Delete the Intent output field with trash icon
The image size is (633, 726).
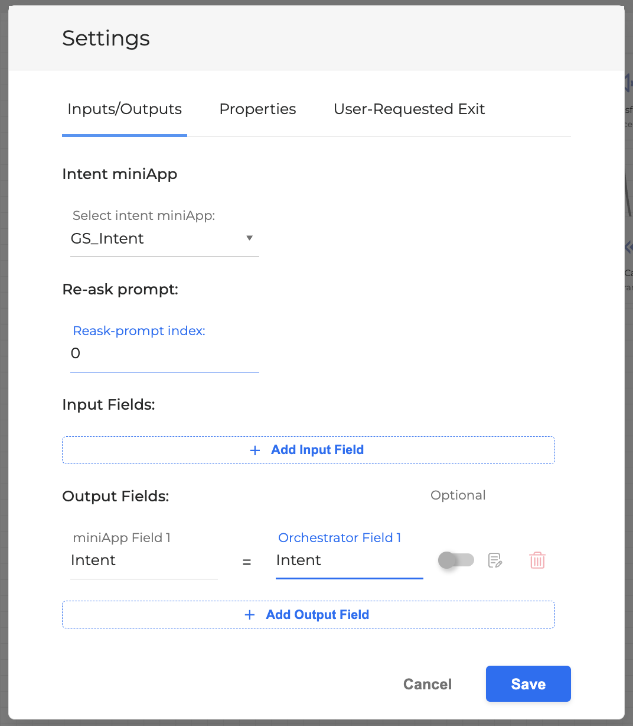(537, 560)
